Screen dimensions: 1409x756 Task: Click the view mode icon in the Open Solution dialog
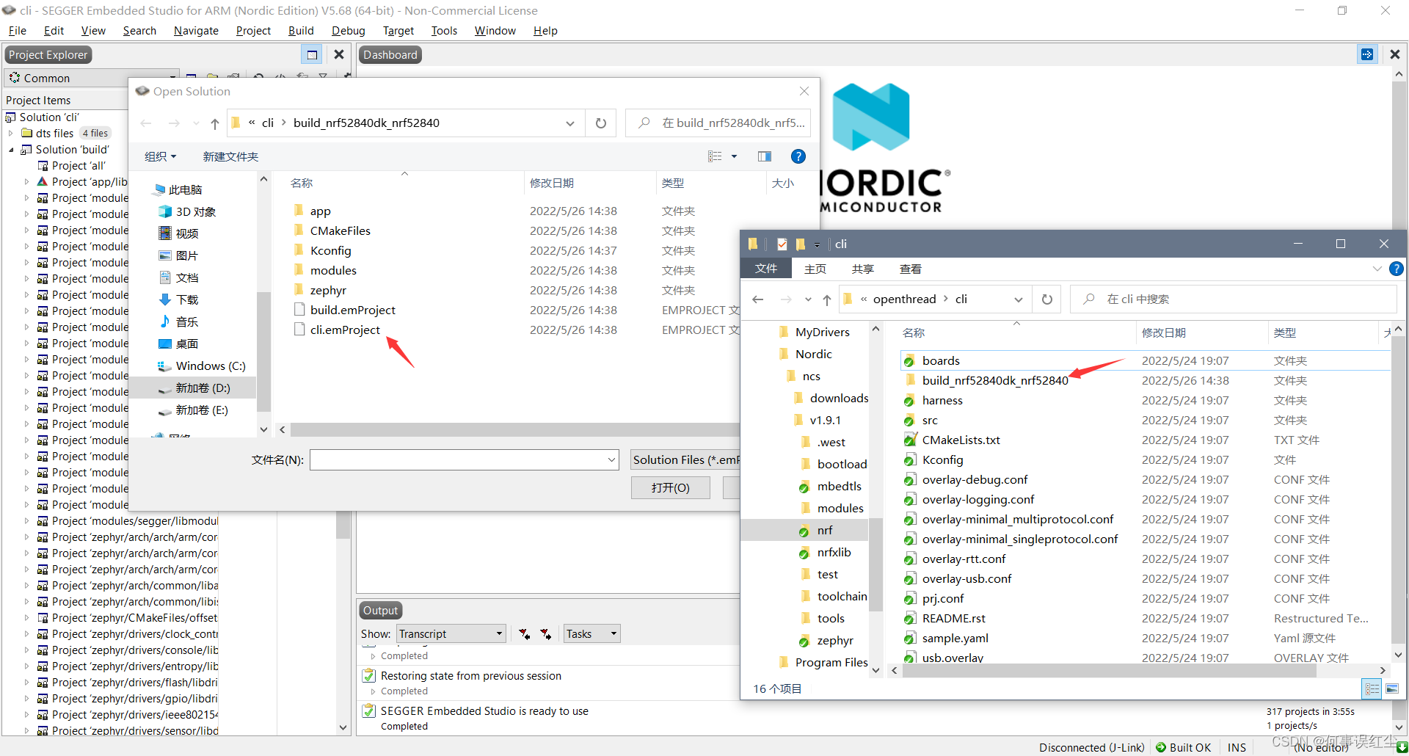click(x=715, y=156)
